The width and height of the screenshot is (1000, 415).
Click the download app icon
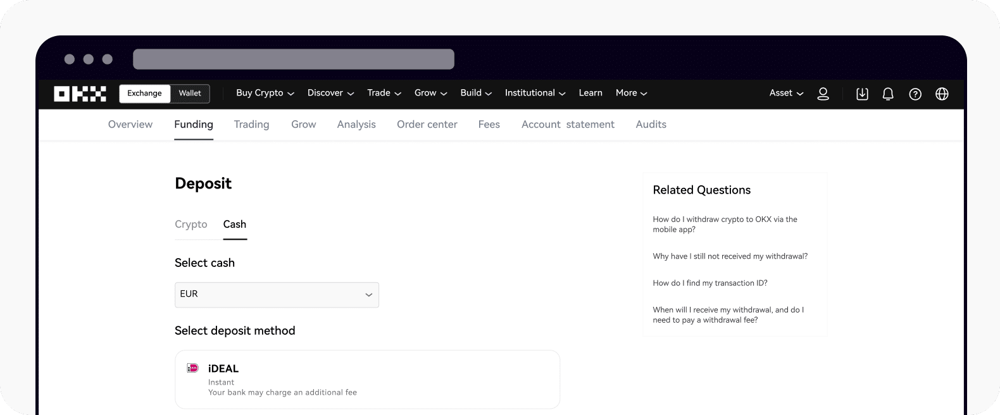862,94
